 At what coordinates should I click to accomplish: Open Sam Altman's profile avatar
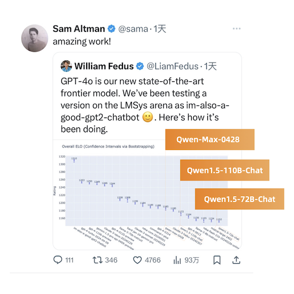coord(34,37)
